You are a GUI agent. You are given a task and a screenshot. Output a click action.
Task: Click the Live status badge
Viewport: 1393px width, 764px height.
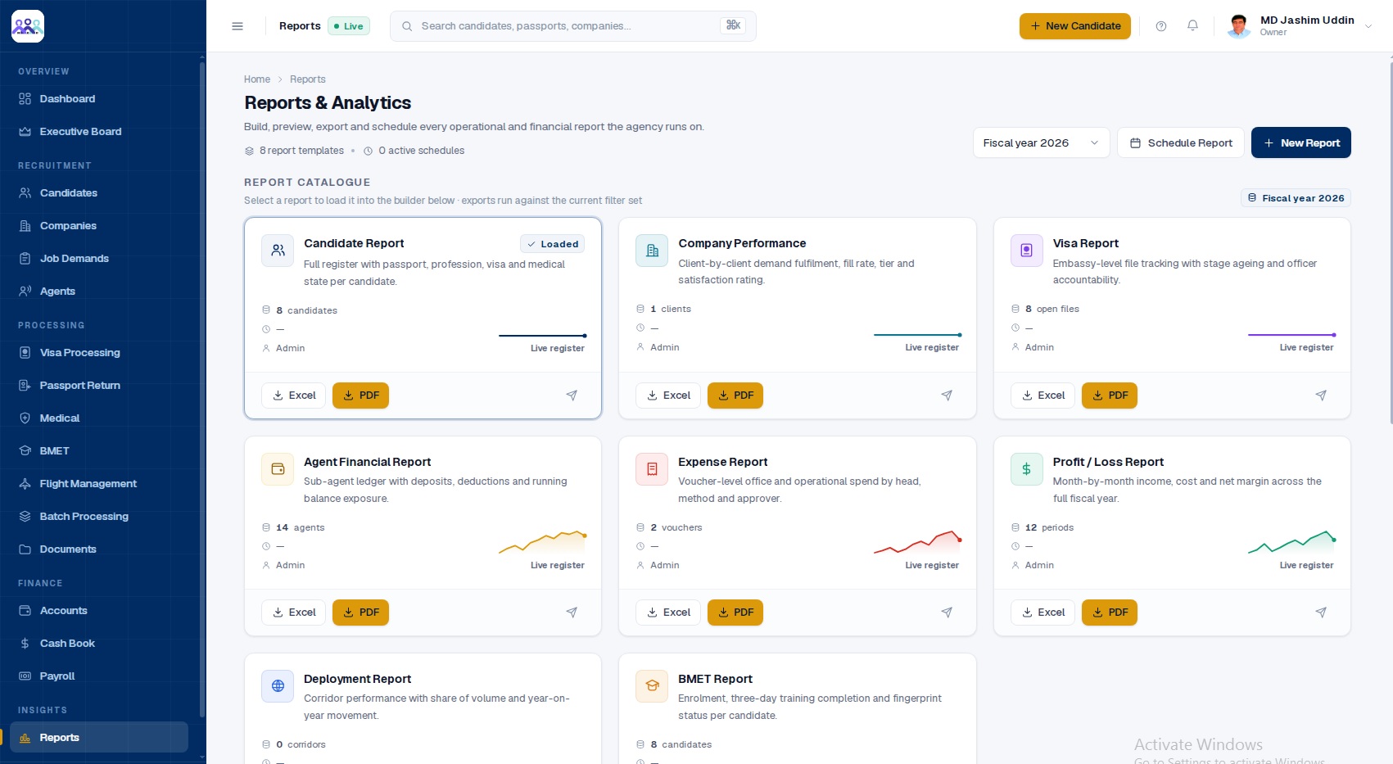[x=349, y=26]
